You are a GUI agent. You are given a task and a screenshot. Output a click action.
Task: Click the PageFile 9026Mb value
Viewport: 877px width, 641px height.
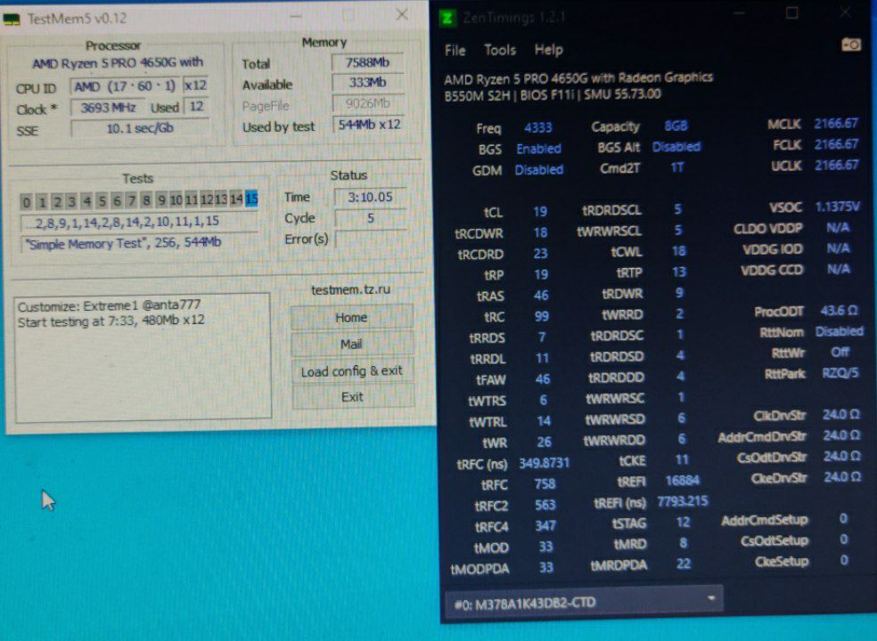[367, 103]
